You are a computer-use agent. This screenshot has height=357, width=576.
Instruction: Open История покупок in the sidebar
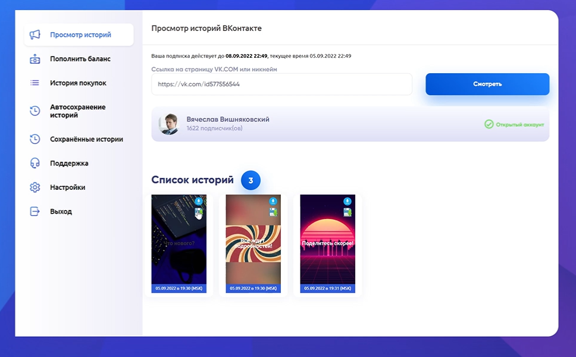point(78,83)
